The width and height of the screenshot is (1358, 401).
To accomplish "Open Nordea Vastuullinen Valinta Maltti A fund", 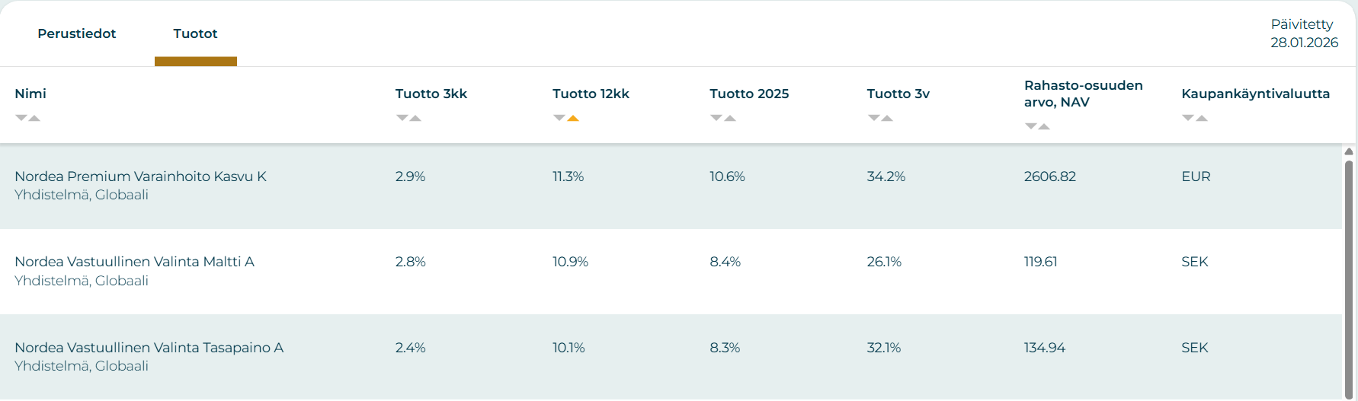I will (x=134, y=262).
